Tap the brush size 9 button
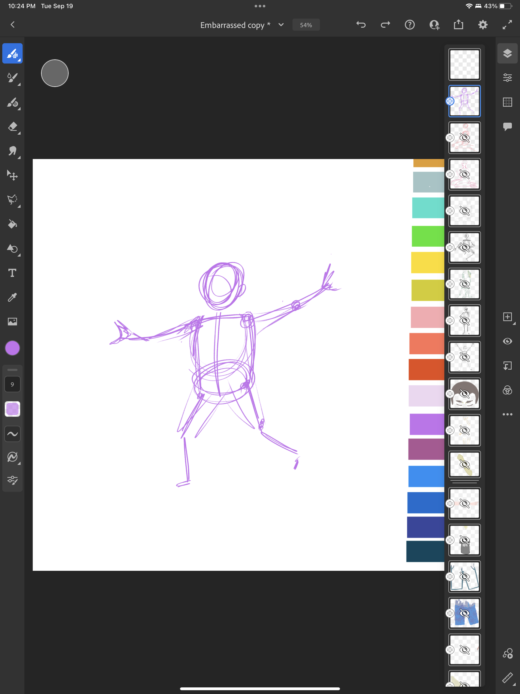 coord(12,384)
